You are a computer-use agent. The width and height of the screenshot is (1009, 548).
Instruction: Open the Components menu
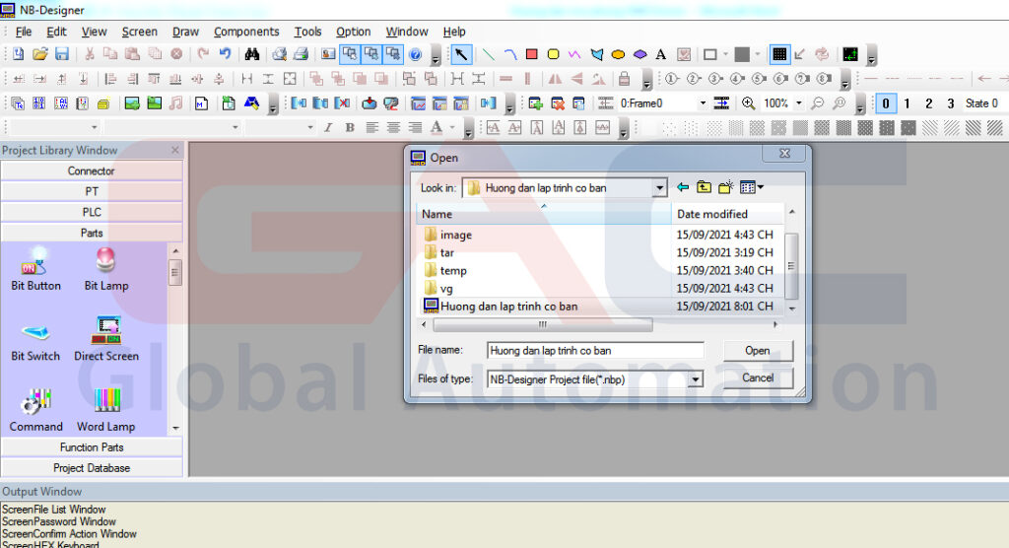(x=246, y=32)
